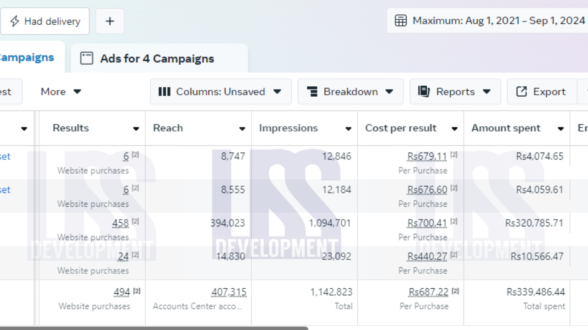Viewport: 588px width, 330px height.
Task: Select the reach value 394,023
Action: click(x=228, y=223)
